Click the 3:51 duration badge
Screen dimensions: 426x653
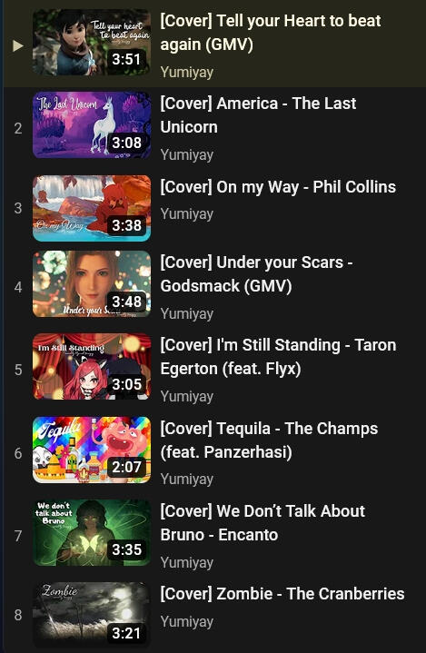[x=126, y=59]
